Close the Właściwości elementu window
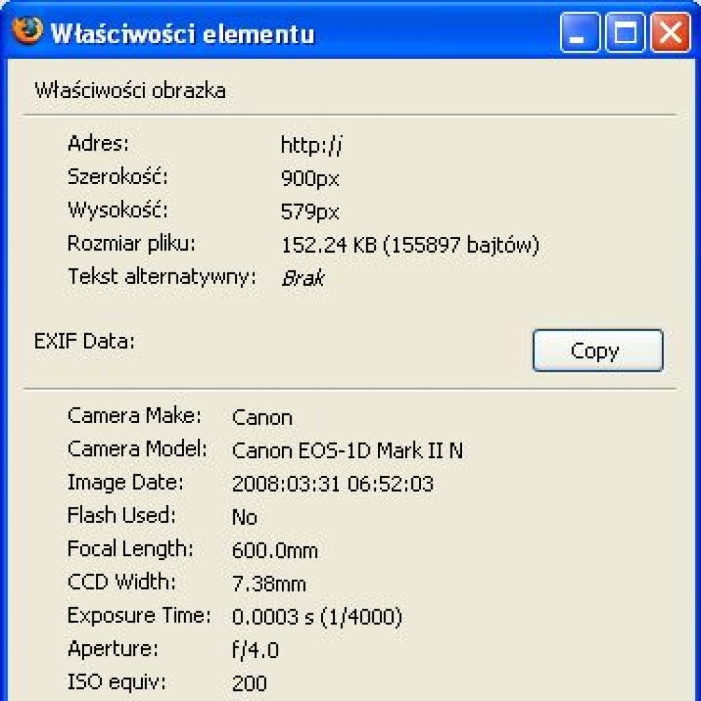This screenshot has width=701, height=701. 670,33
